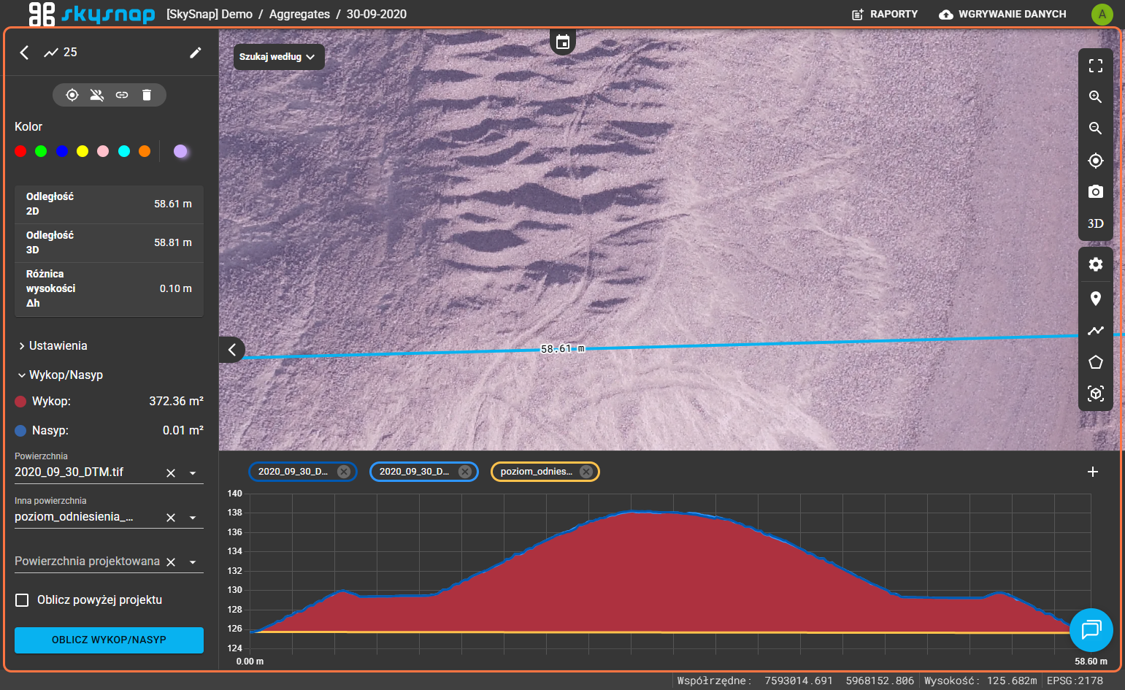Screen dimensions: 1125x690
Task: Toggle the hidden-users visibility icon
Action: coord(97,95)
